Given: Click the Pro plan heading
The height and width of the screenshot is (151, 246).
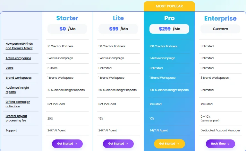Looking at the screenshot, I should click(x=169, y=18).
